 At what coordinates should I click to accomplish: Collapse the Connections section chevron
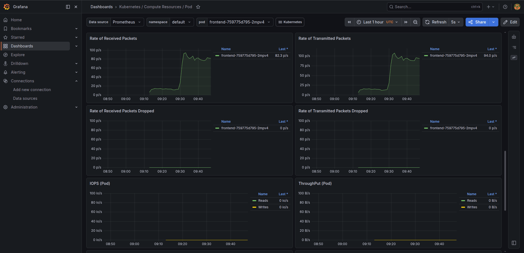[76, 81]
